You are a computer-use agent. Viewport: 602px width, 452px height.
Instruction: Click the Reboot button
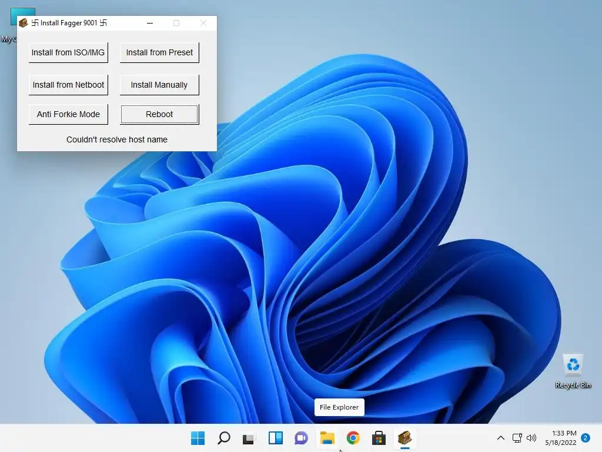[x=159, y=114]
